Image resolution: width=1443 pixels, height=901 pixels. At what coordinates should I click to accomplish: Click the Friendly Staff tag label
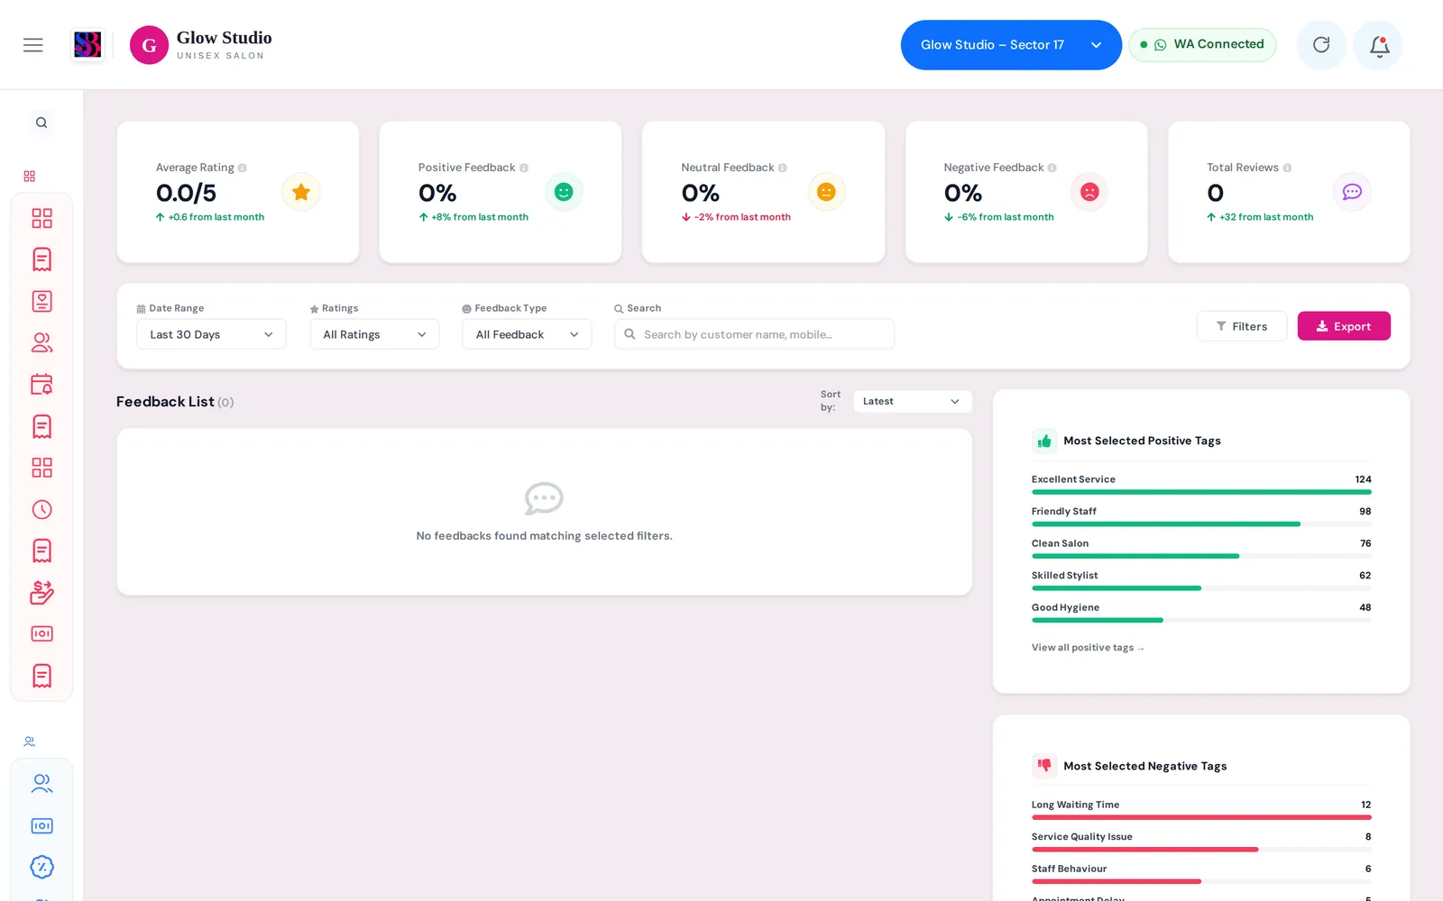click(1064, 512)
